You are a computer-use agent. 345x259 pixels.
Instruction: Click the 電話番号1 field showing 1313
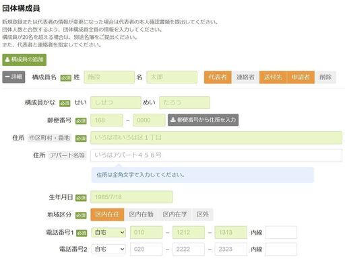(230, 232)
